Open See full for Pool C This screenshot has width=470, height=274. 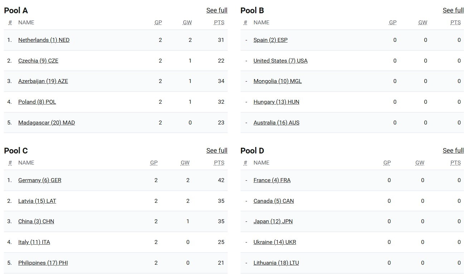217,151
